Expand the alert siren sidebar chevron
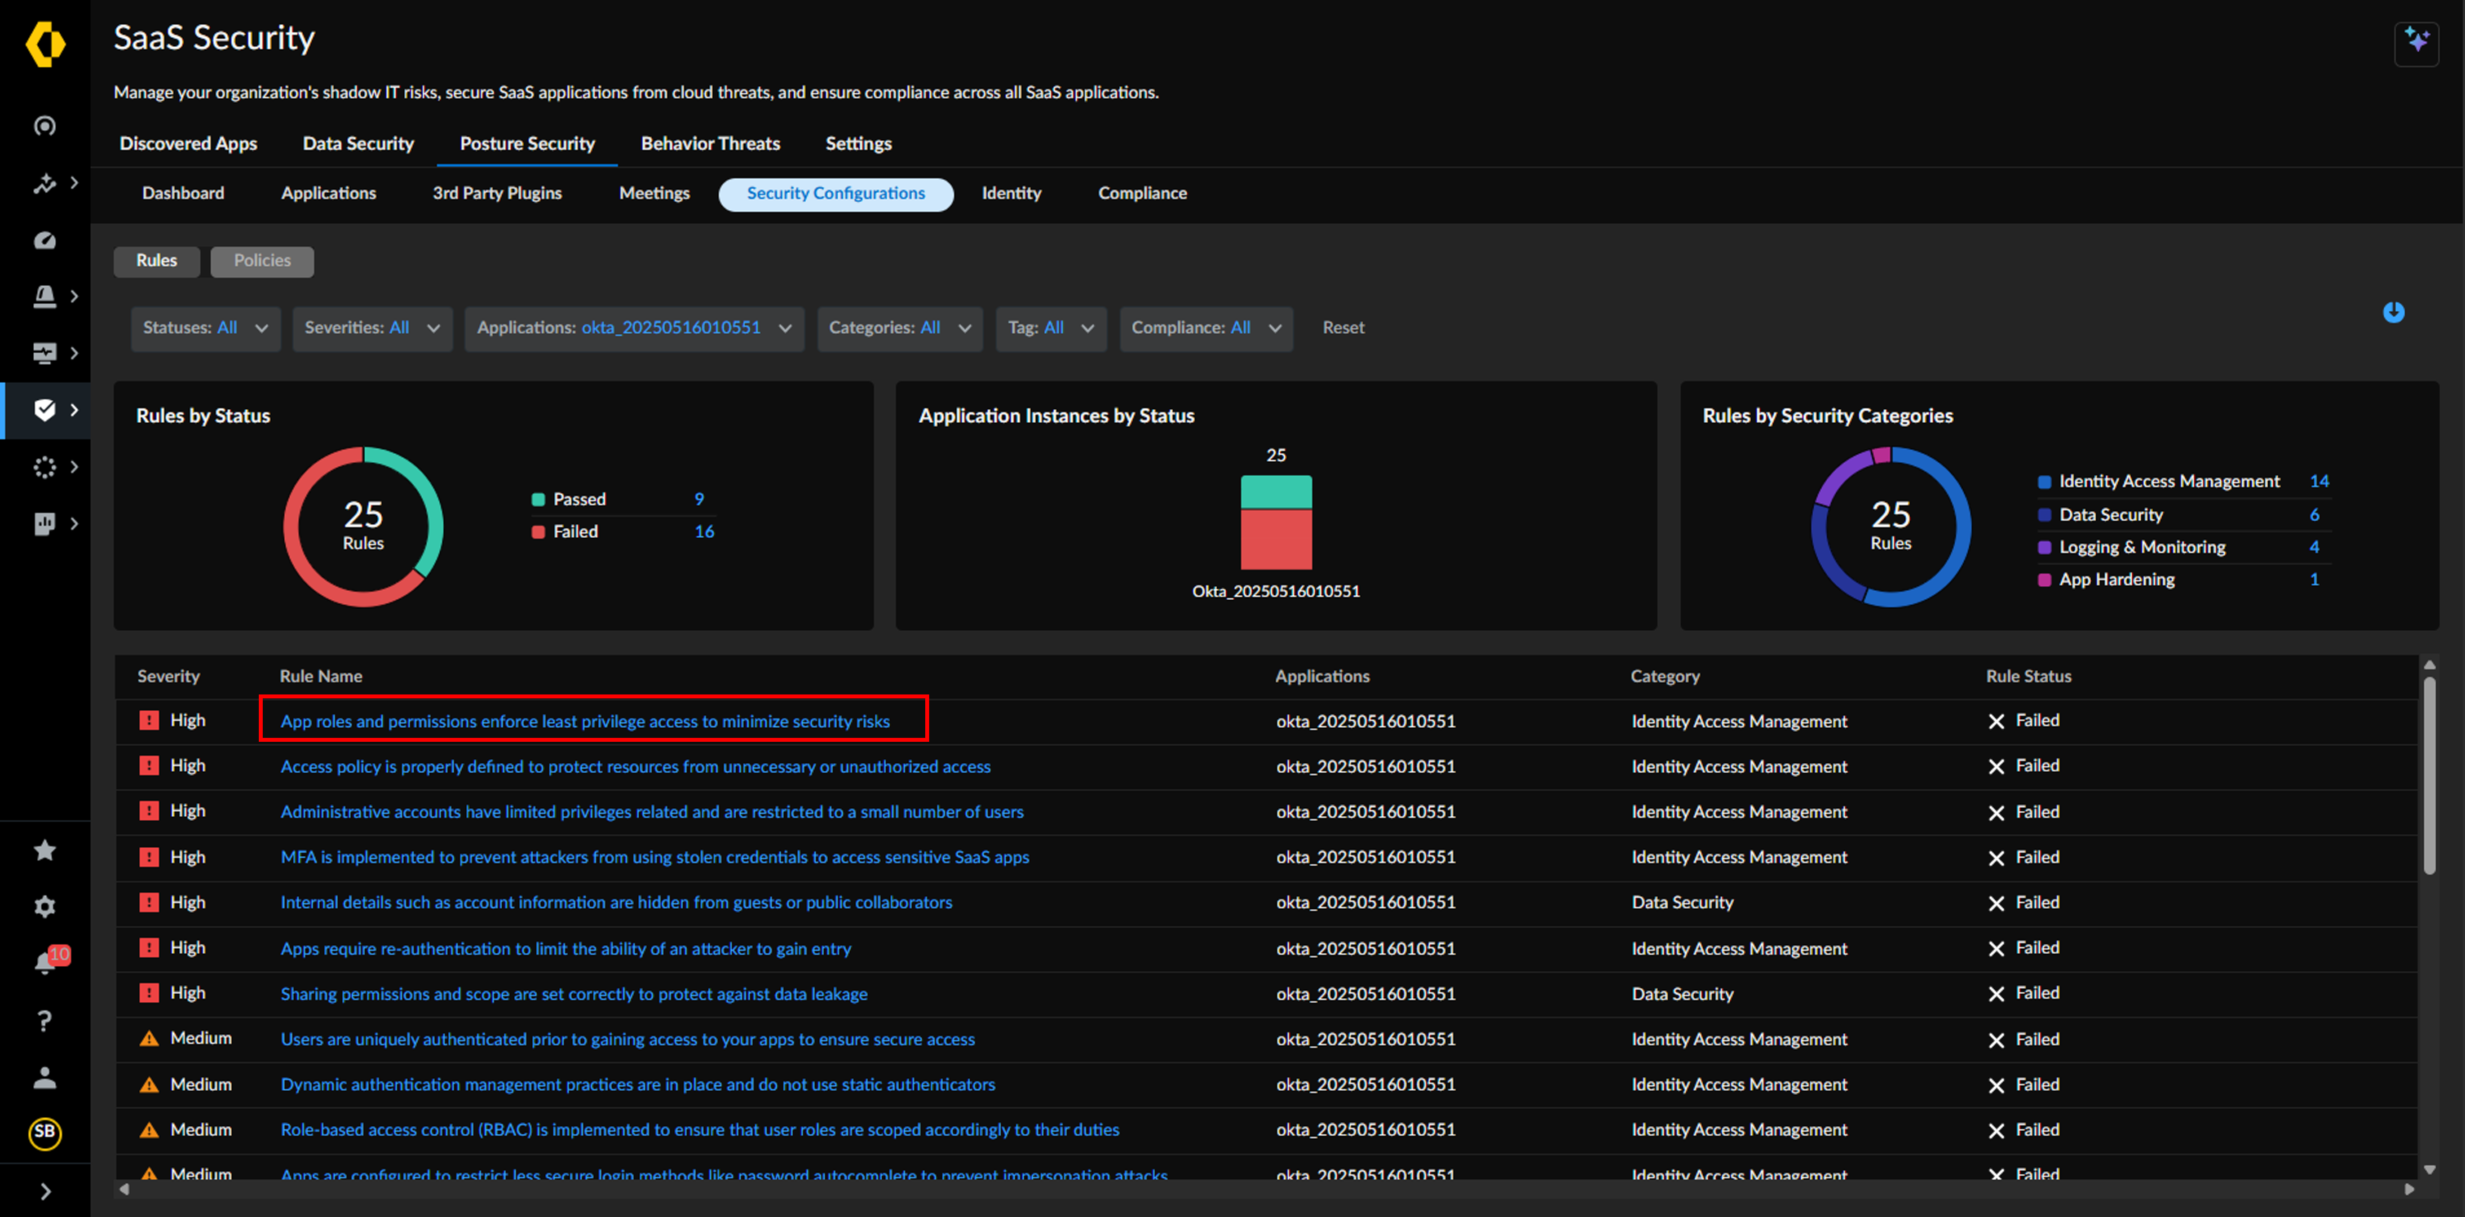 [74, 296]
